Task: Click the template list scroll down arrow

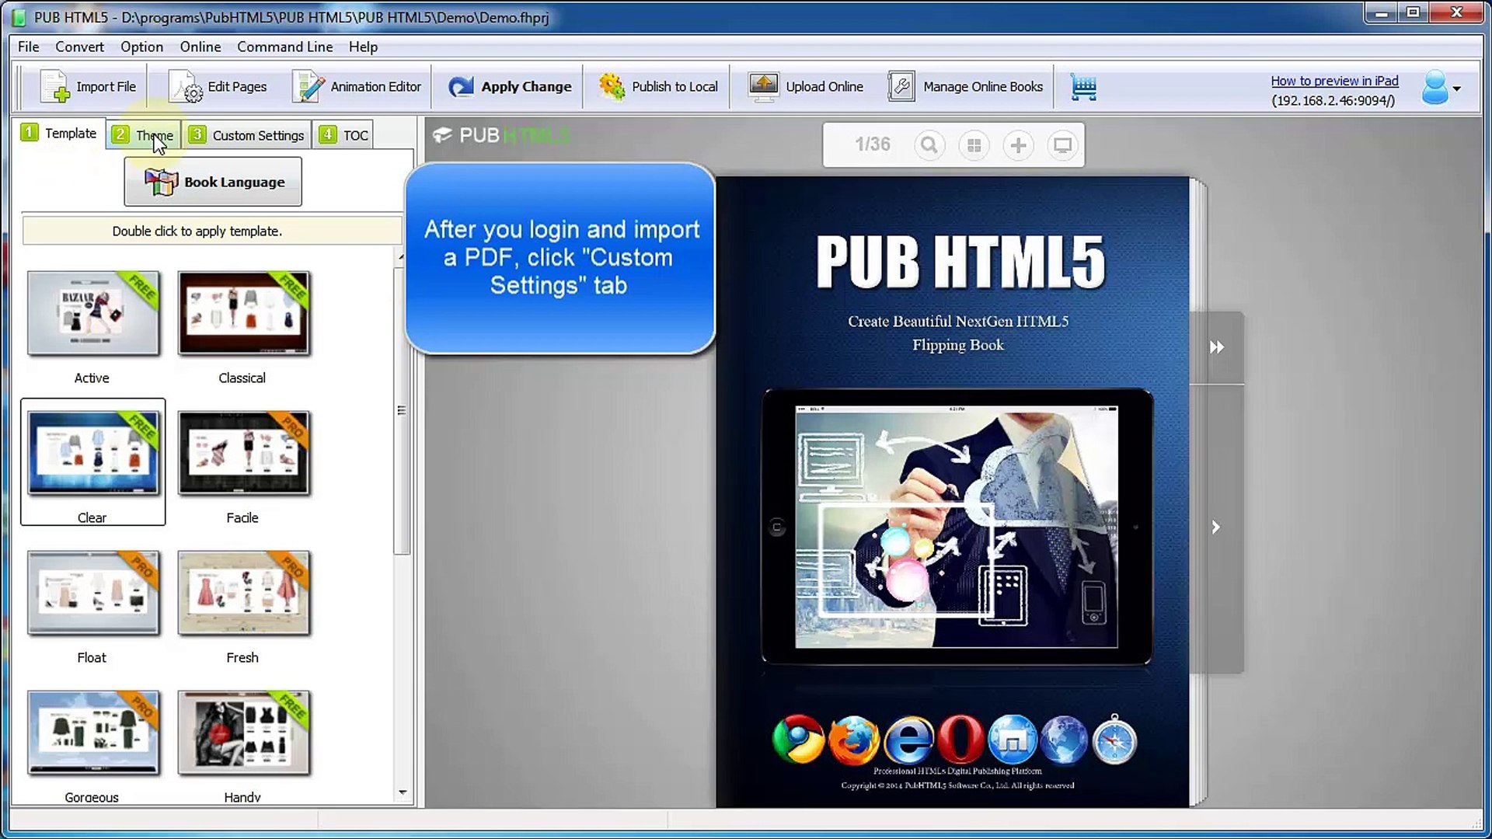Action: (402, 793)
